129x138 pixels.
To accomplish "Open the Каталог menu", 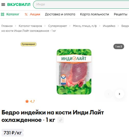I will coord(13,14).
